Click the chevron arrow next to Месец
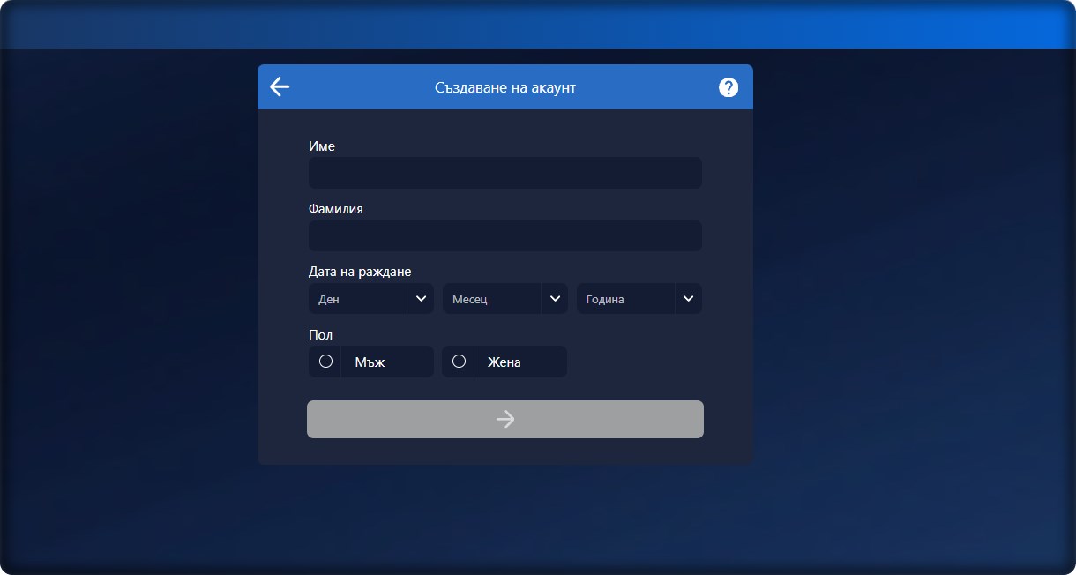1076x575 pixels. [555, 299]
